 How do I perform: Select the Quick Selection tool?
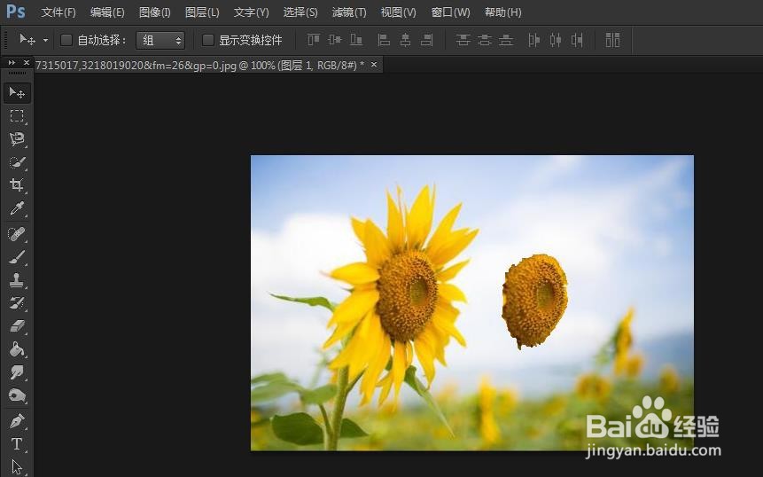click(17, 162)
